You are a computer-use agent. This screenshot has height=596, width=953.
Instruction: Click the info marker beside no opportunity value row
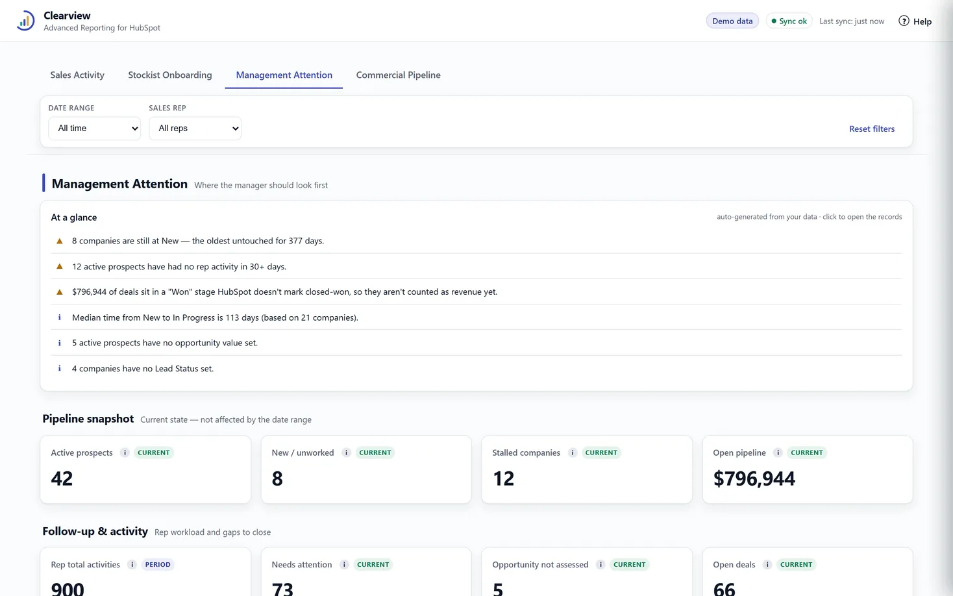60,343
